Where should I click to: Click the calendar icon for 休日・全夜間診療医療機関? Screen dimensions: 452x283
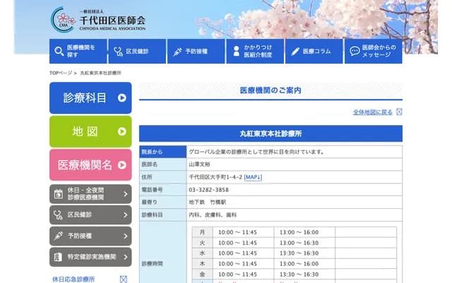(58, 193)
